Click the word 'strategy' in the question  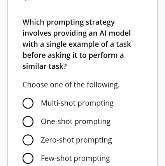click(100, 23)
